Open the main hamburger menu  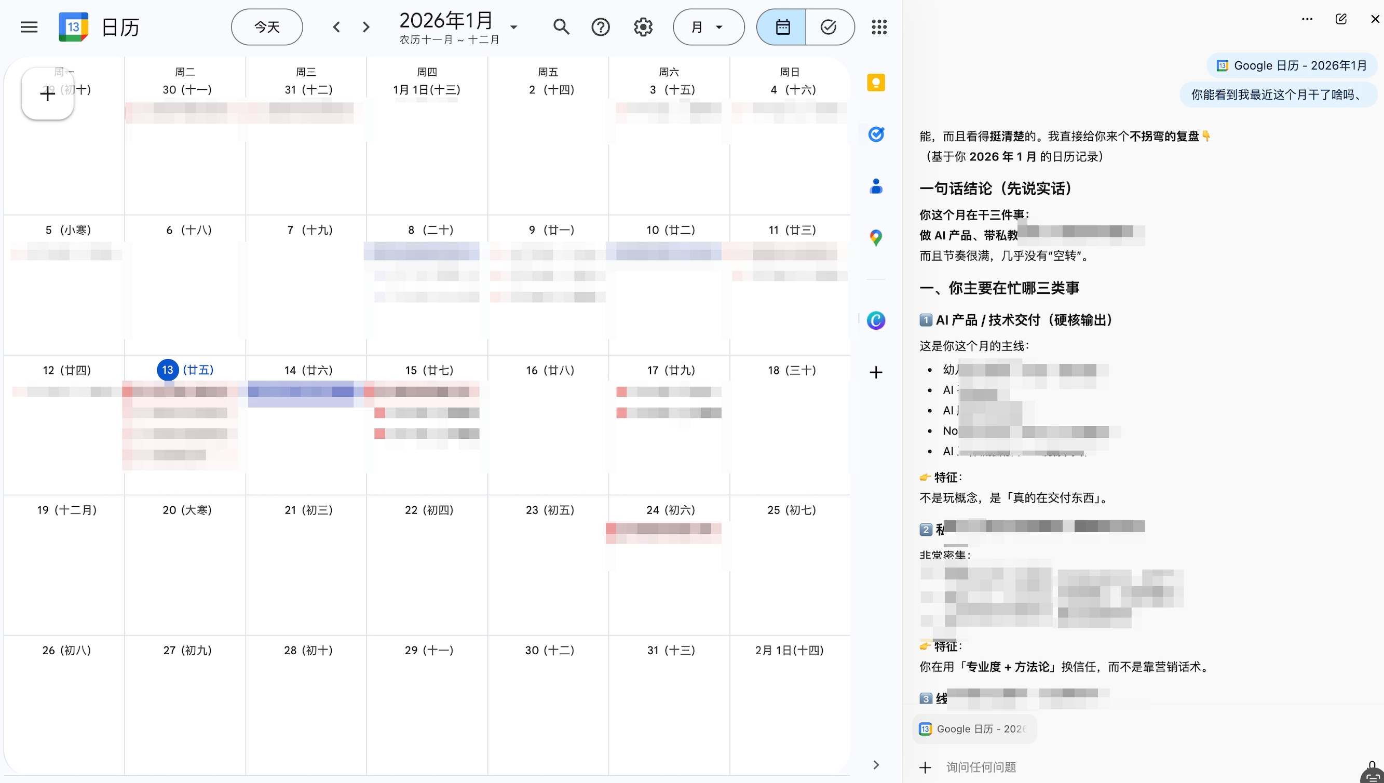click(x=29, y=27)
